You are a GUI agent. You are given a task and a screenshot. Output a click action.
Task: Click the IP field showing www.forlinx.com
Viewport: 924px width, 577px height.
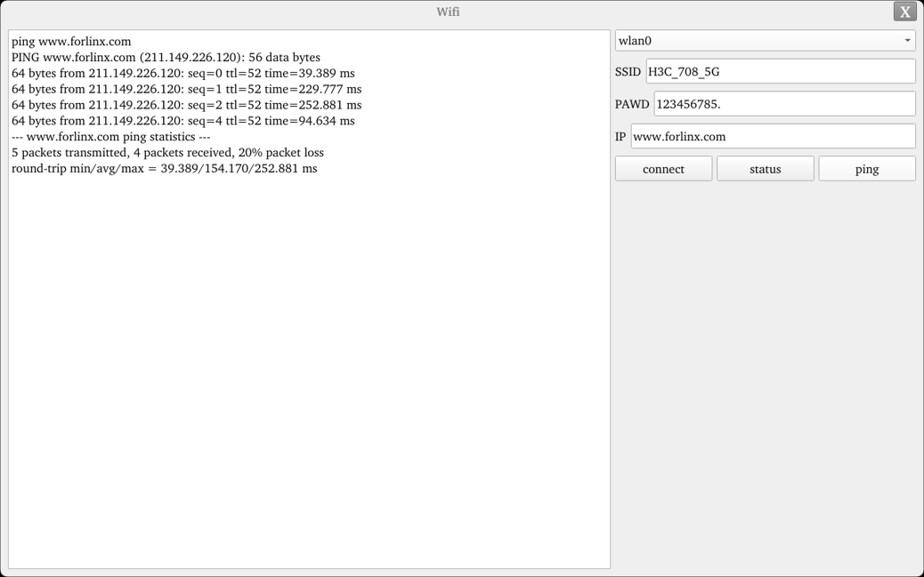[x=772, y=136]
